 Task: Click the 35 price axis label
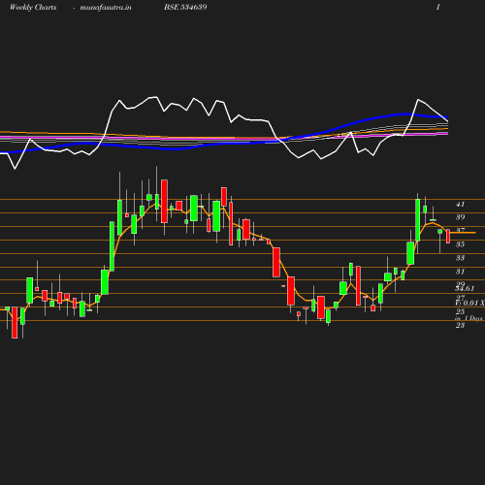[x=460, y=244]
